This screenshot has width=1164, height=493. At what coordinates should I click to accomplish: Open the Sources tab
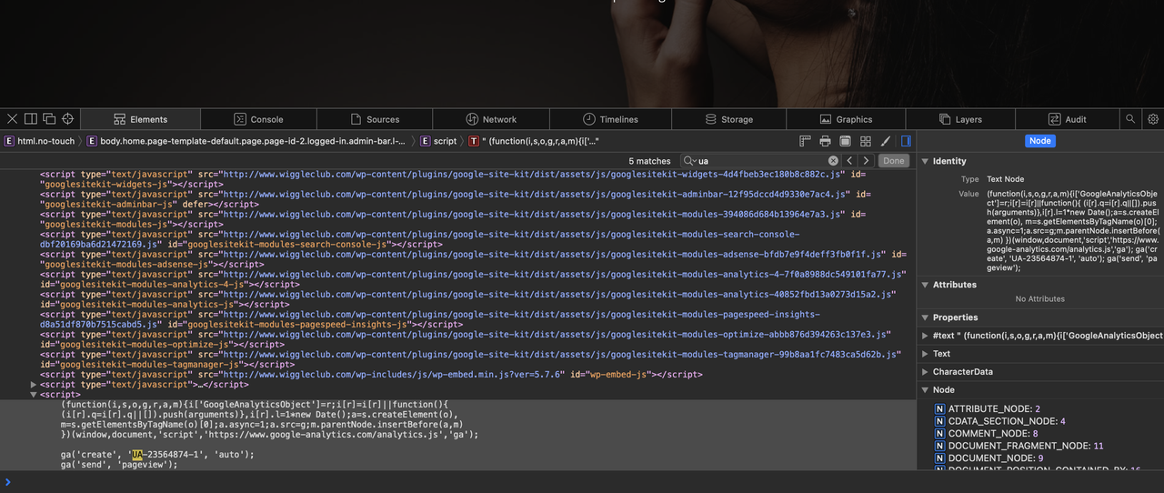pyautogui.click(x=376, y=119)
